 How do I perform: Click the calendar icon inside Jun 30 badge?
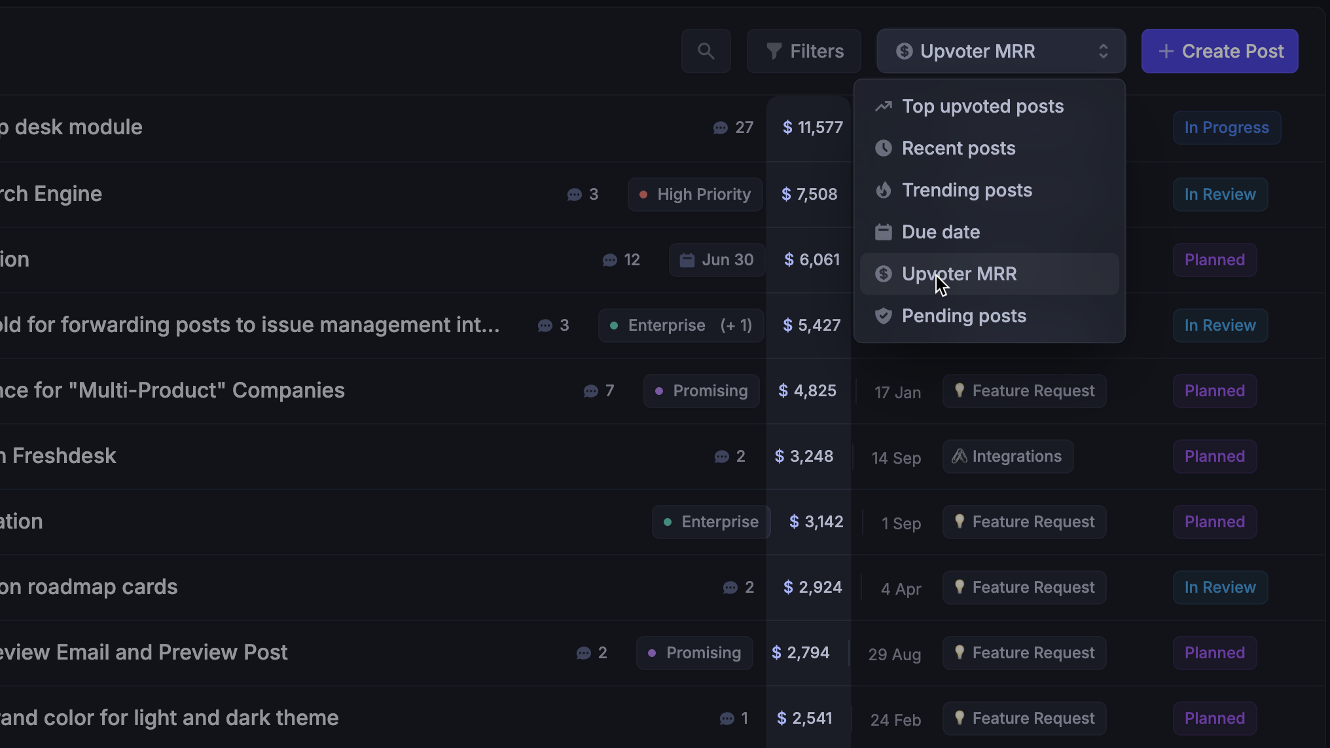click(687, 259)
